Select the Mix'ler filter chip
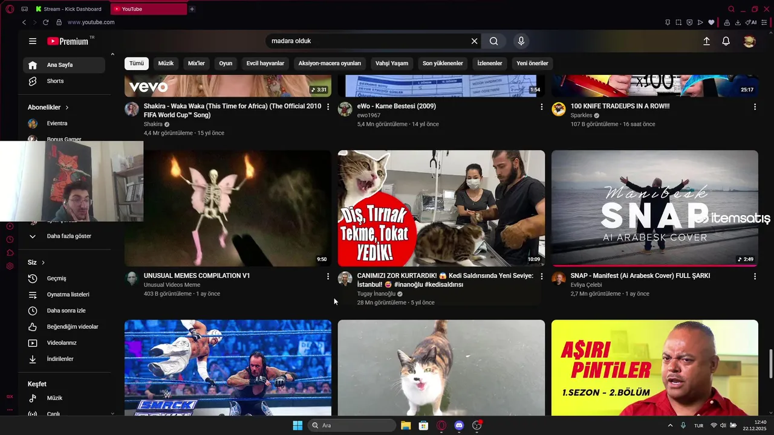The height and width of the screenshot is (435, 774). 197,63
